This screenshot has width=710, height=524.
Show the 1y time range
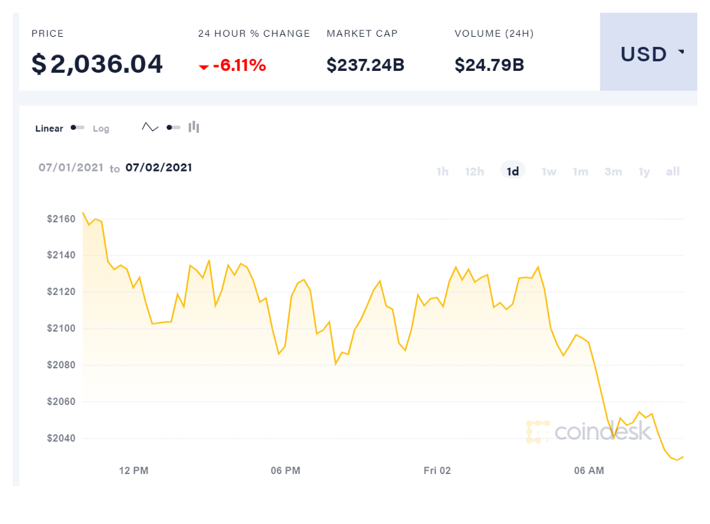click(644, 172)
